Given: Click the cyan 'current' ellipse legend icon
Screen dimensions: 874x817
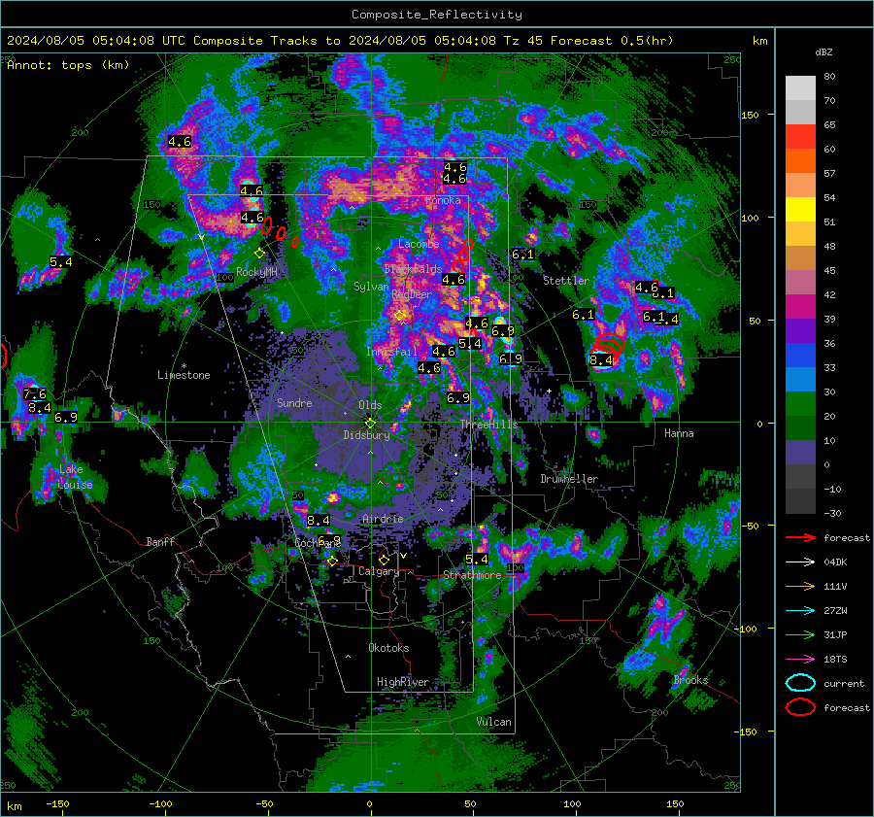Looking at the screenshot, I should tap(800, 683).
